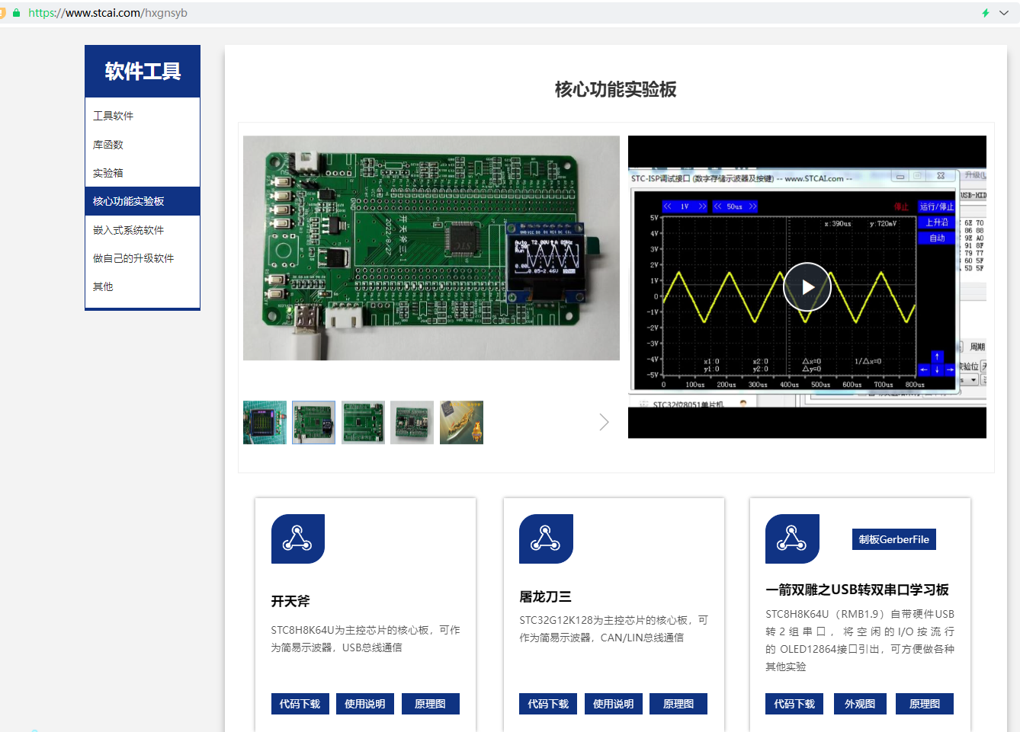Image resolution: width=1020 pixels, height=732 pixels.
Task: Click the 开天斧 description mentioning STC8H8K64U
Action: click(x=366, y=639)
